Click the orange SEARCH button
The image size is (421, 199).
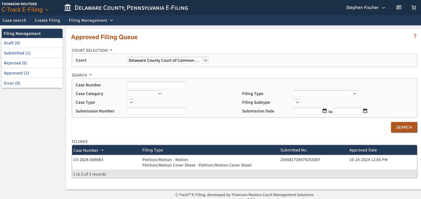404,127
